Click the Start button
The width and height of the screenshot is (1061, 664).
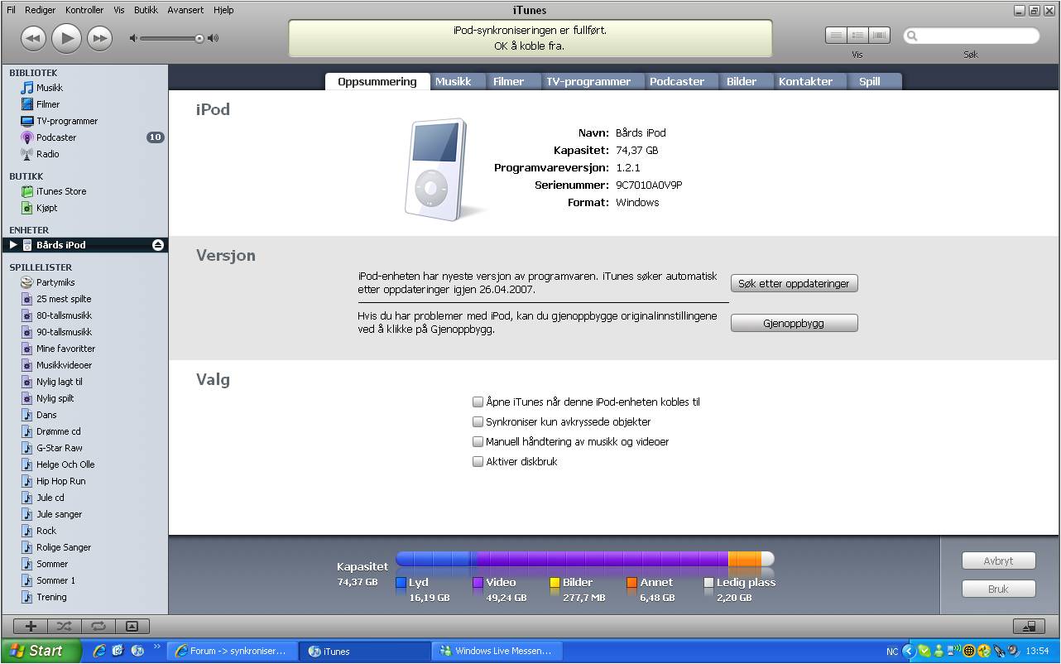pyautogui.click(x=41, y=651)
